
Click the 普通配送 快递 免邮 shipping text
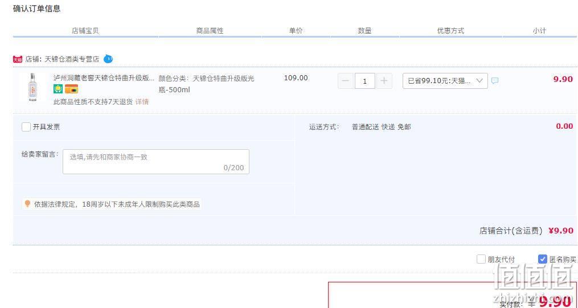click(381, 127)
